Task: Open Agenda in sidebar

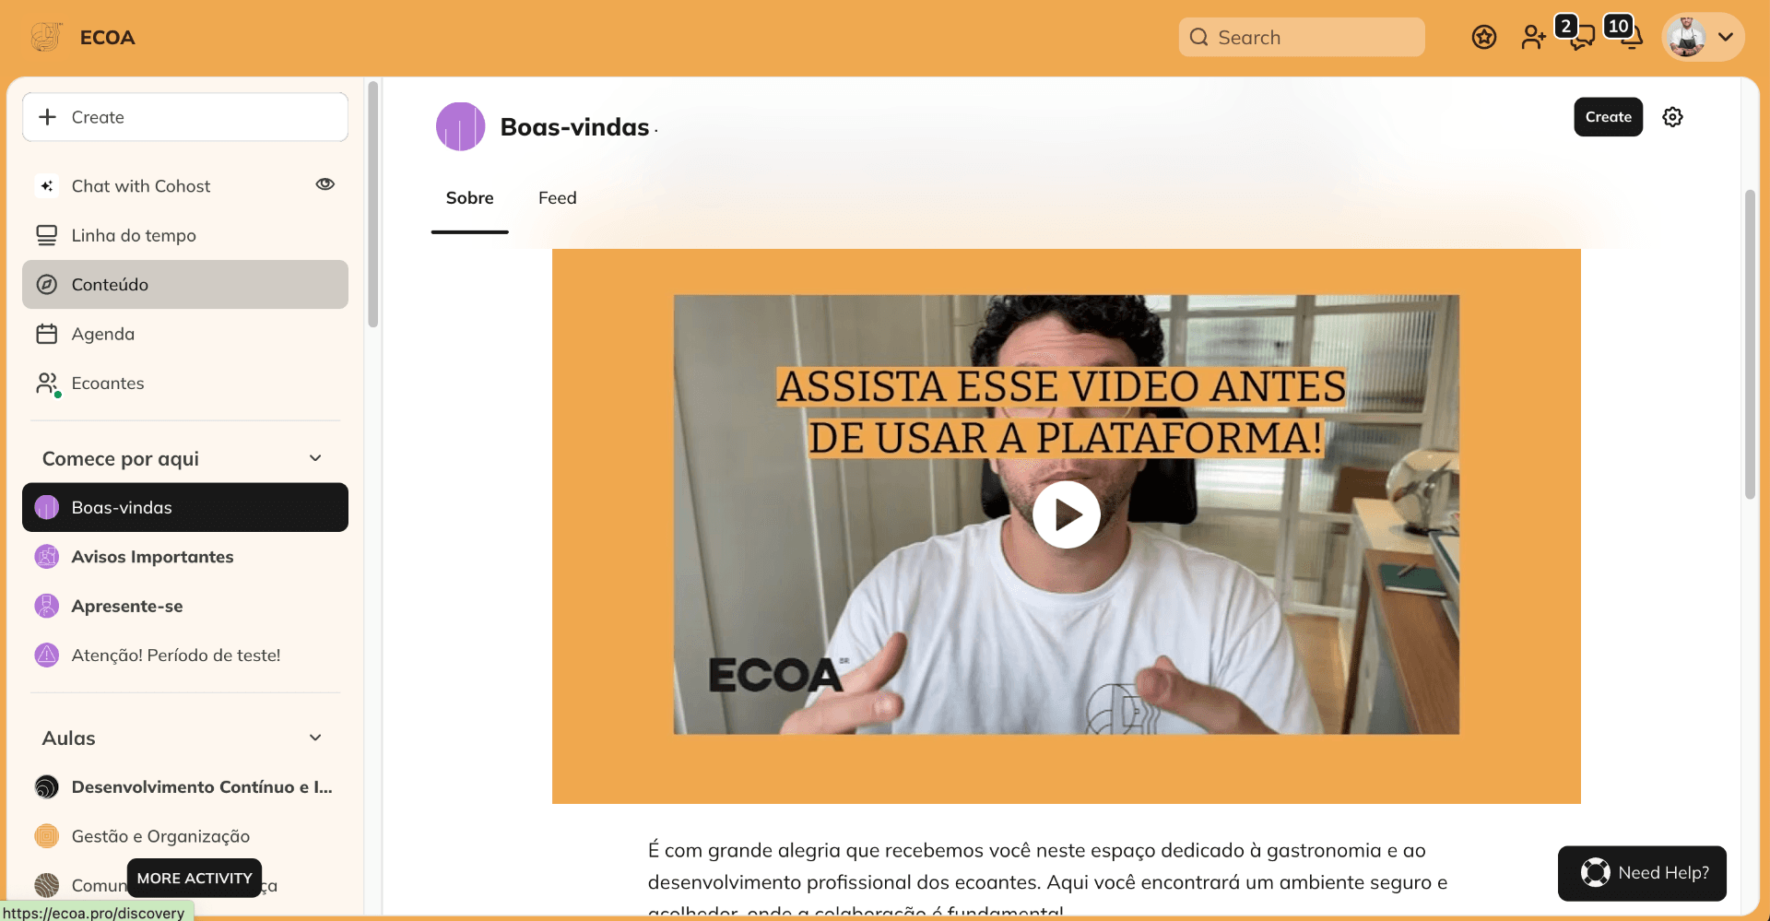Action: (185, 334)
